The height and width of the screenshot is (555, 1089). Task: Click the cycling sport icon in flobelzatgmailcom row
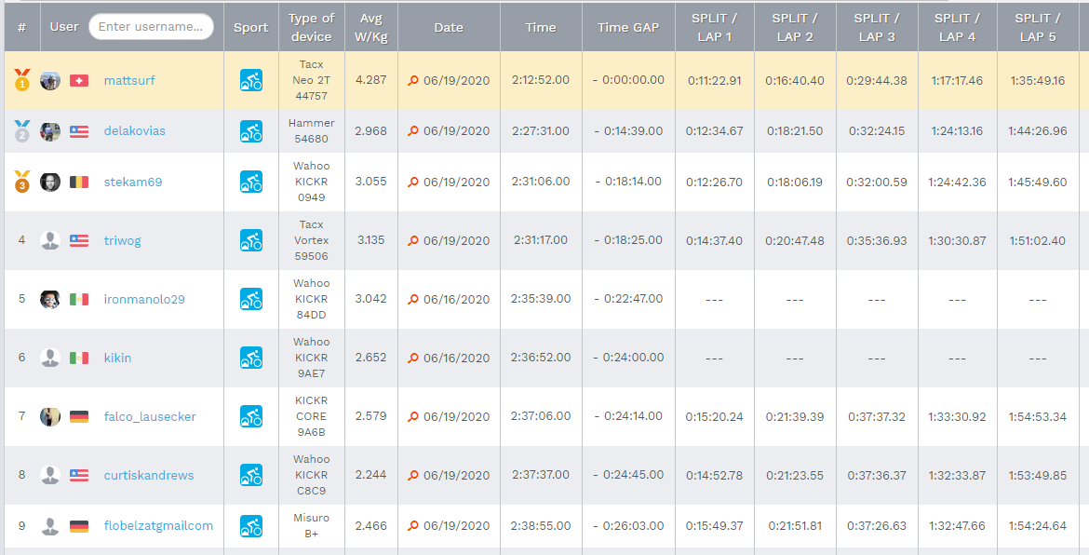pos(250,526)
